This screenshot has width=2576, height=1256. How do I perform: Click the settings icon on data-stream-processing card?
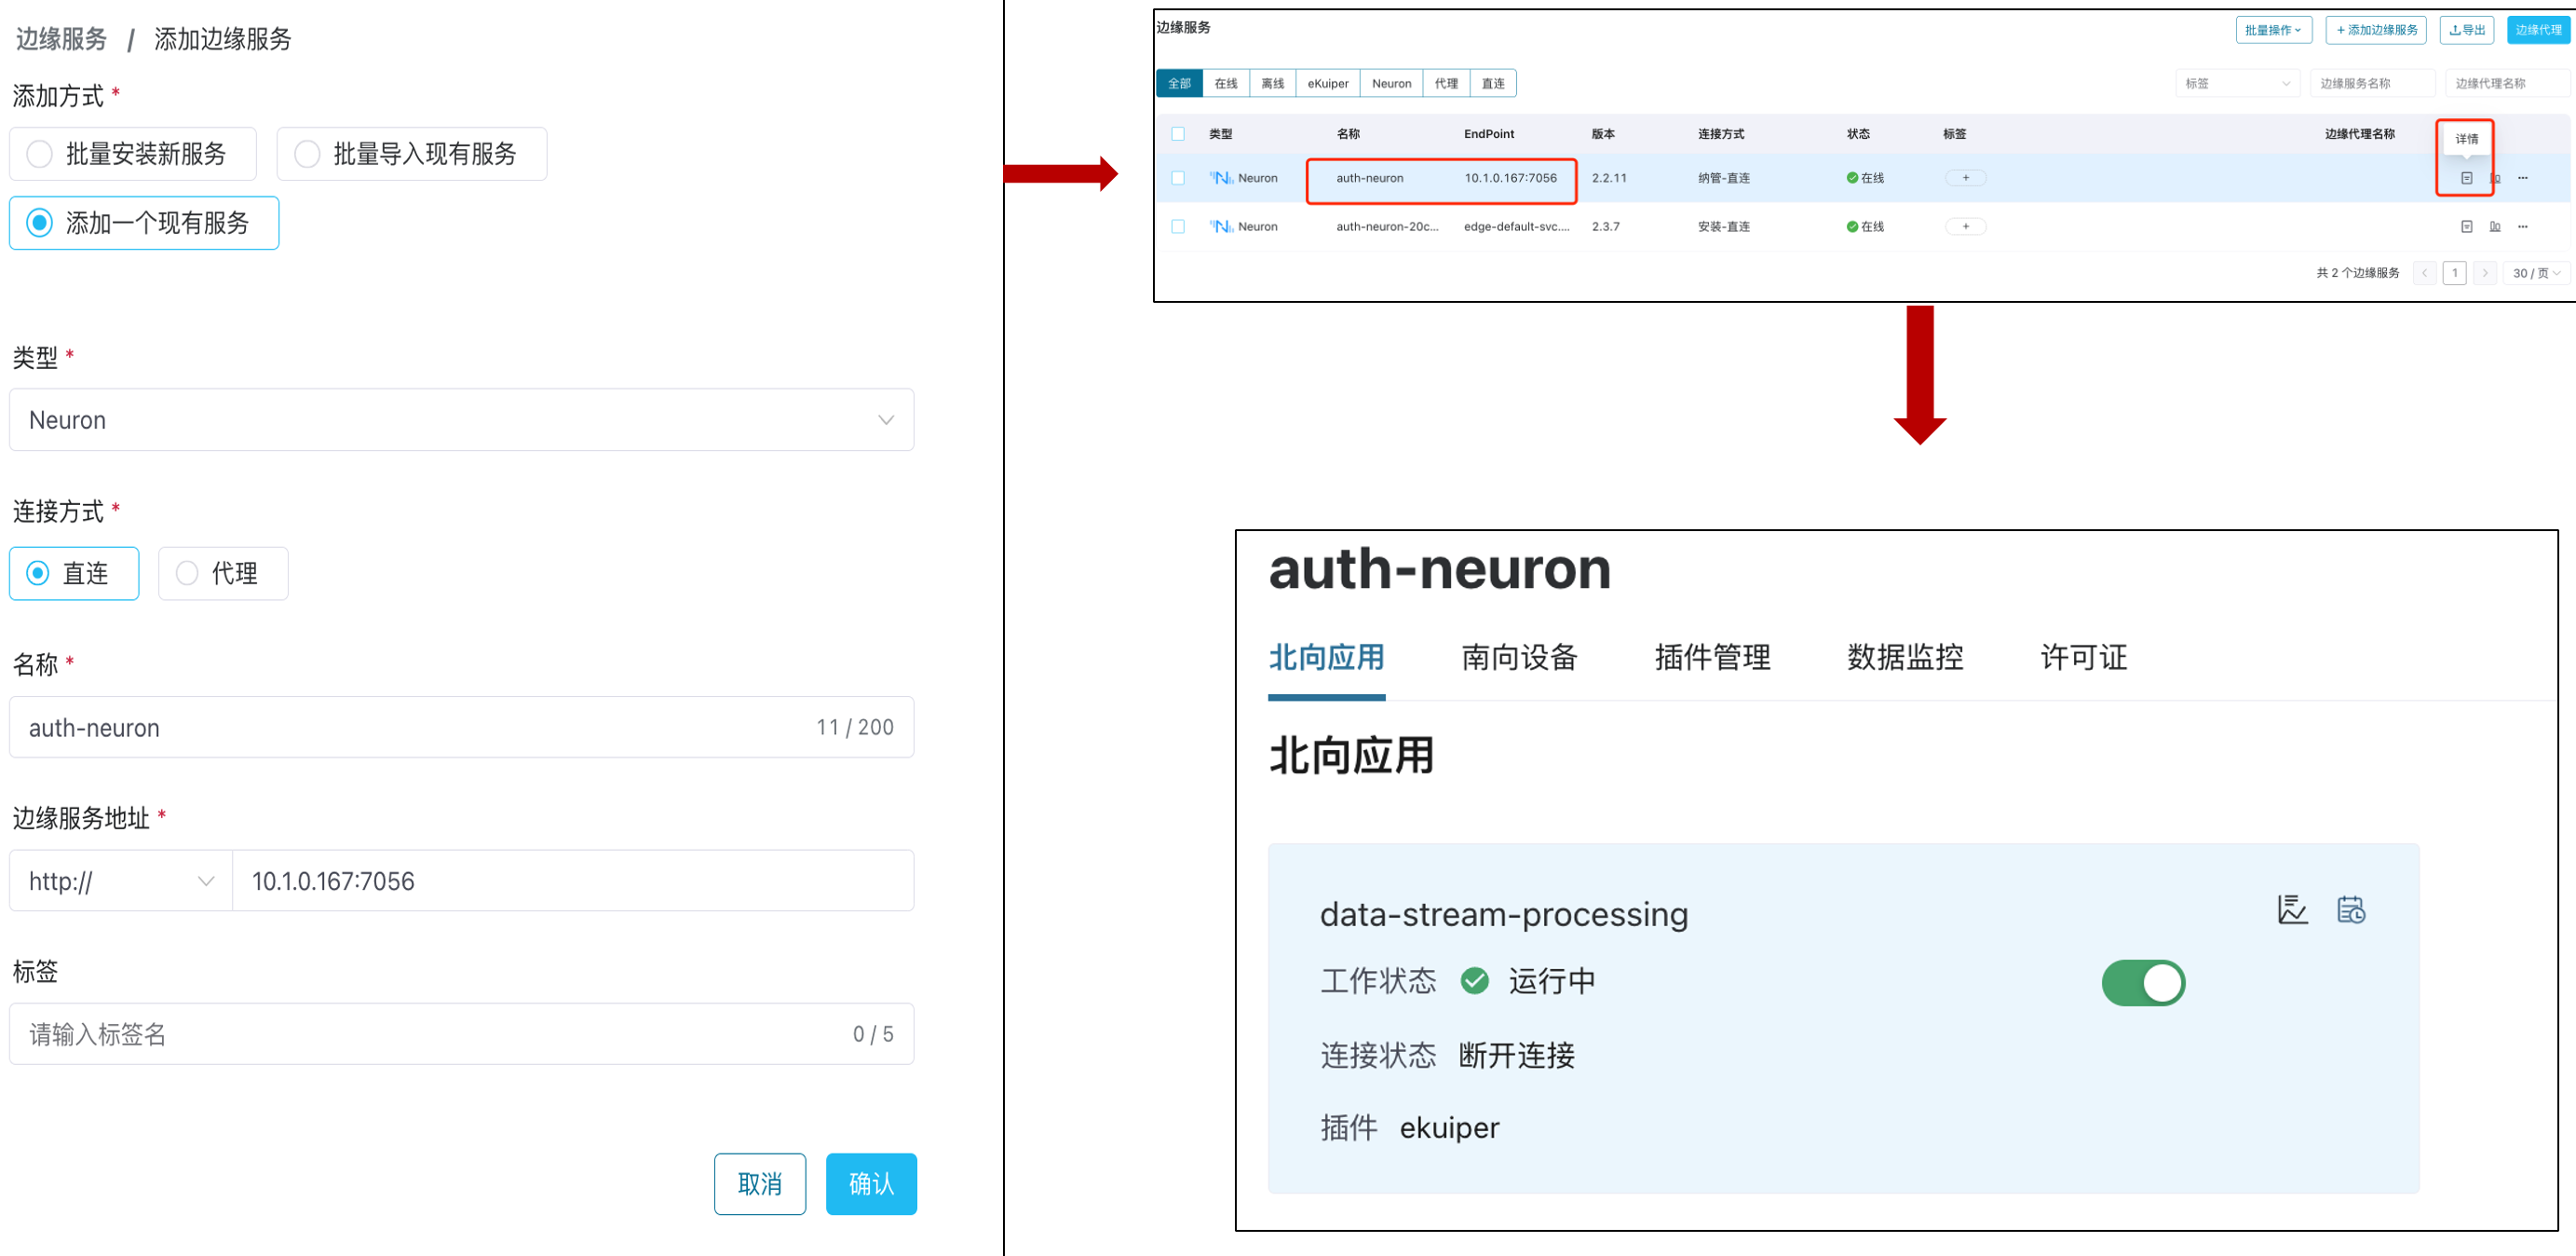tap(2350, 909)
